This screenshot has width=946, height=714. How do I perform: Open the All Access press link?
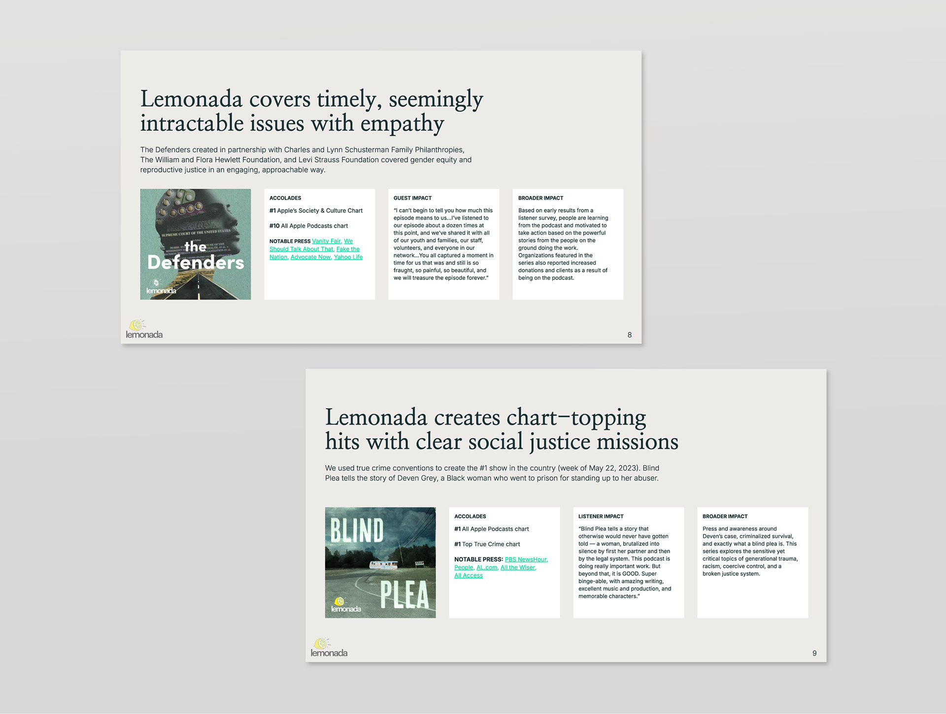[469, 575]
